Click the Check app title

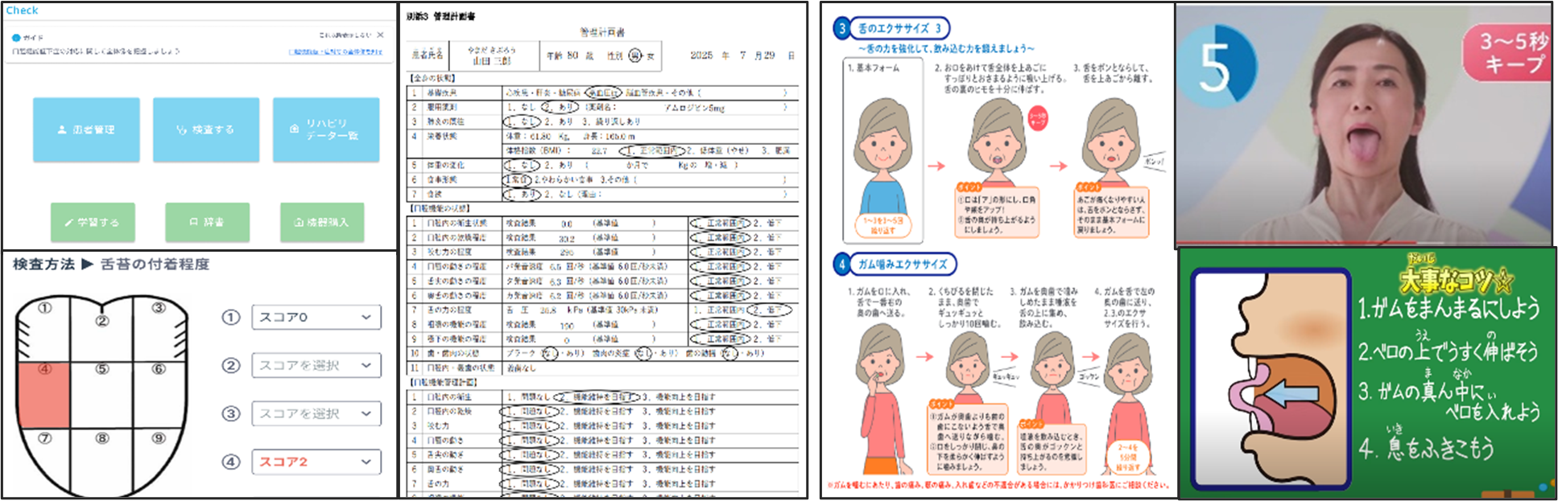tap(22, 10)
